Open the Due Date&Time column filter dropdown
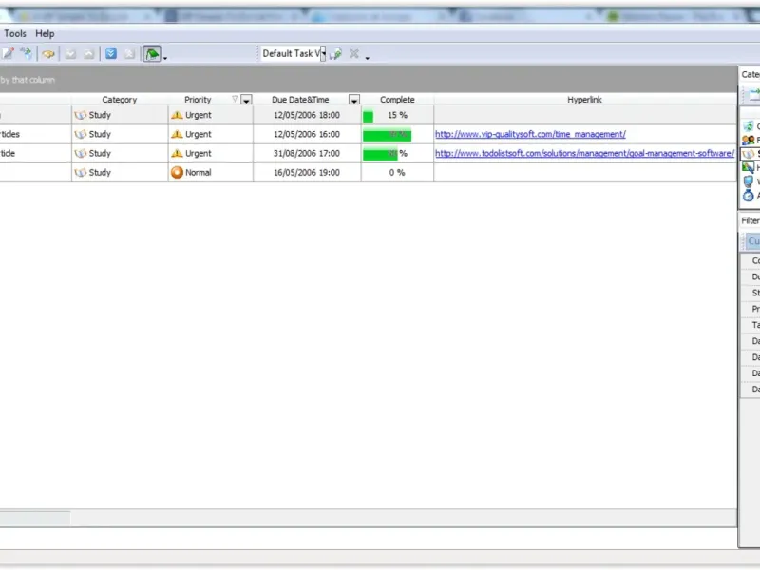760x570 pixels. coord(354,100)
